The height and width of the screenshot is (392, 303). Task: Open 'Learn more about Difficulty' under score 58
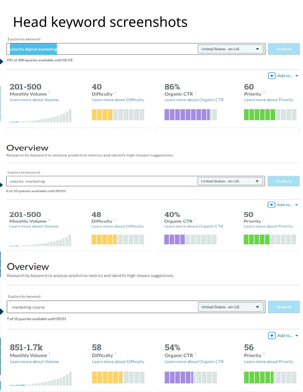click(x=118, y=362)
